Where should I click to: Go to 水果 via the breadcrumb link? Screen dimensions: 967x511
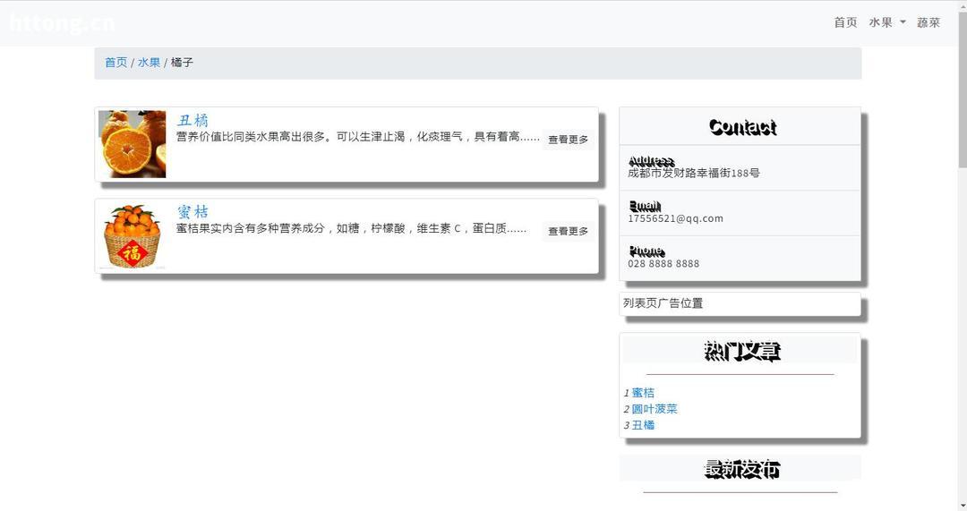[149, 63]
